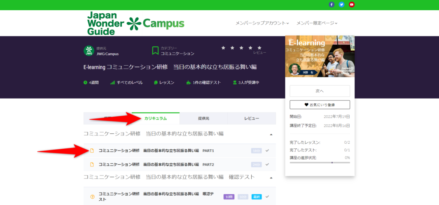Click the 確認テスト completion checkmark
The image size is (439, 205).
point(267,196)
